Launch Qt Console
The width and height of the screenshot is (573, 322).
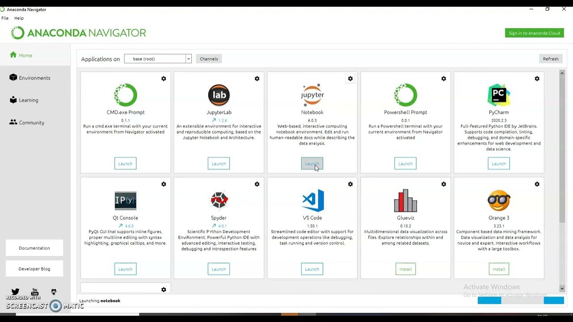coord(125,269)
